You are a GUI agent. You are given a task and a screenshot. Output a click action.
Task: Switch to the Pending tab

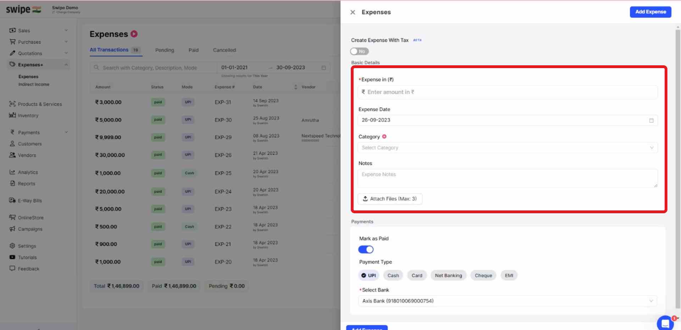[x=165, y=50]
